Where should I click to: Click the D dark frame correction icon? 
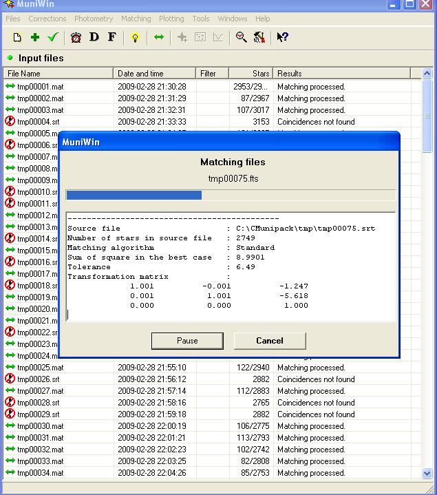94,37
